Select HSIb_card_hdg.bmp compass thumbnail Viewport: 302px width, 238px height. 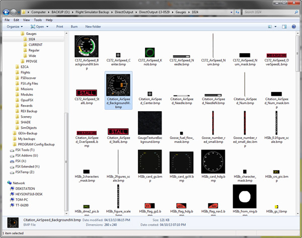tap(213, 162)
